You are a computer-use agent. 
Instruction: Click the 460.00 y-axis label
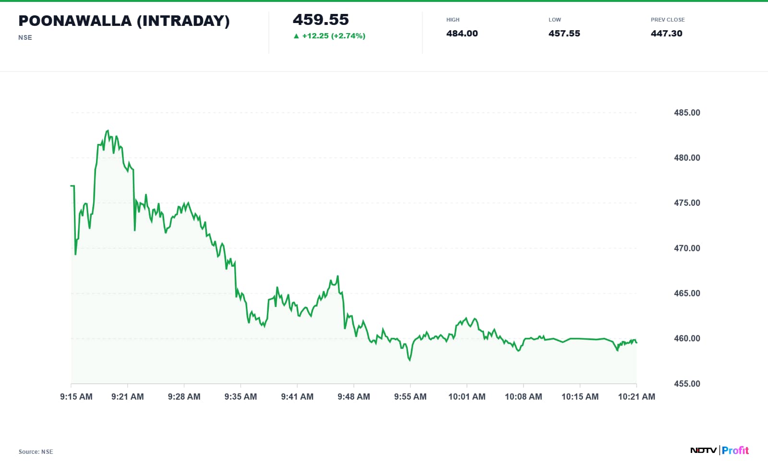coord(687,338)
